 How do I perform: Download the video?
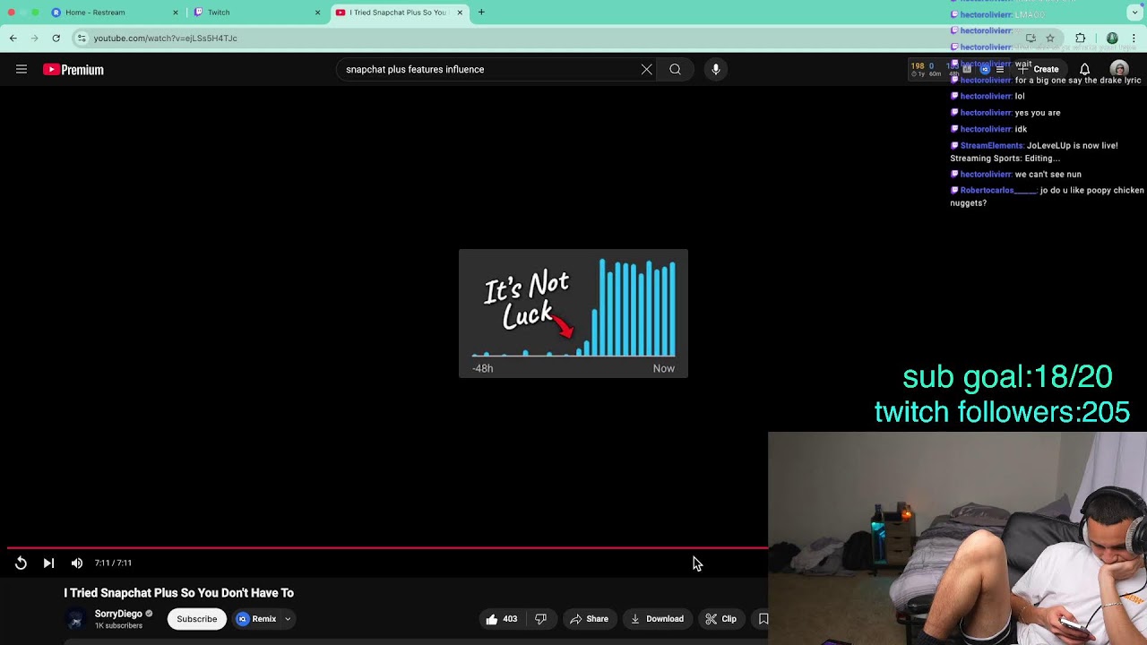click(657, 618)
